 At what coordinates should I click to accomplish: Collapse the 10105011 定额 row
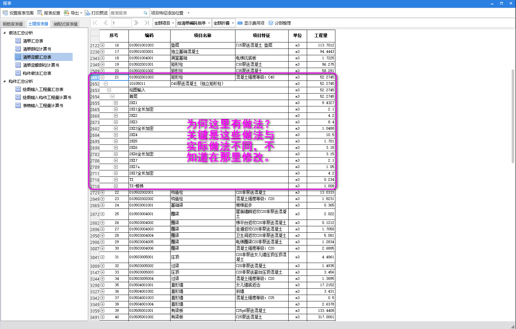[106, 84]
